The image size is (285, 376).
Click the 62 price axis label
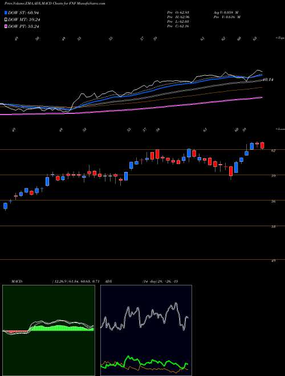[x=274, y=150]
